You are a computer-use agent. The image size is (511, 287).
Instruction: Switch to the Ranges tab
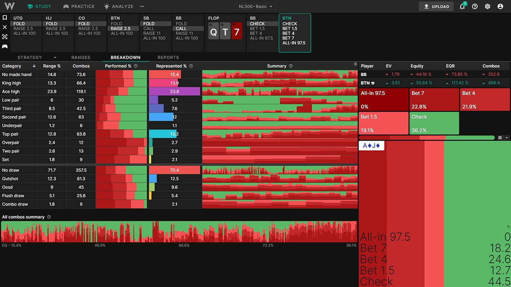click(81, 57)
